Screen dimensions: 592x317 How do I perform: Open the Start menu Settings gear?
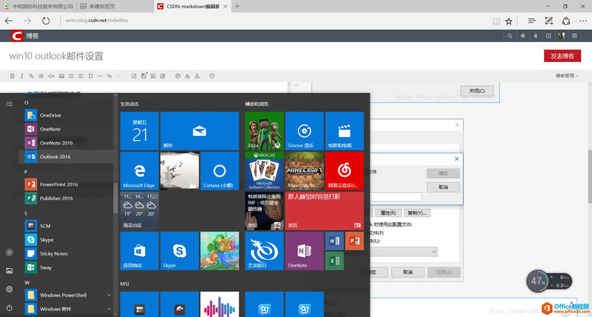(x=9, y=289)
